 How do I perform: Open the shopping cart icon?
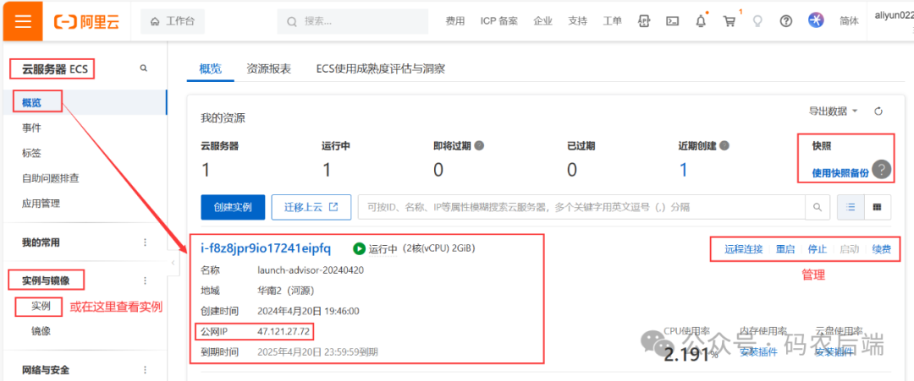point(730,21)
